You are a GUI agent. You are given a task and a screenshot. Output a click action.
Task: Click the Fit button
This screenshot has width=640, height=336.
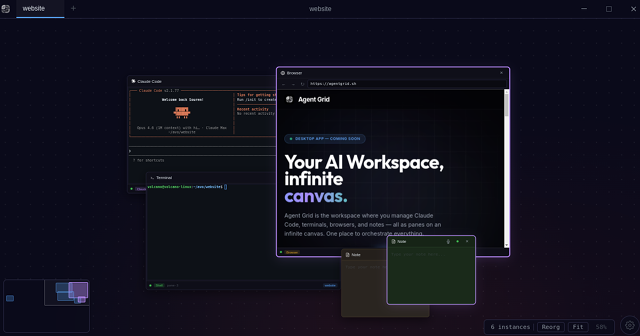click(x=578, y=327)
